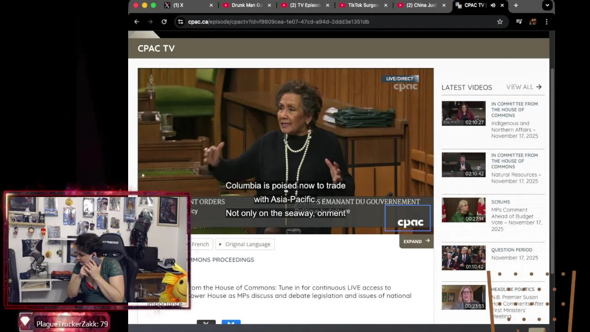This screenshot has width=590, height=332.
Task: Open VIEW ALL latest videos link
Action: (x=519, y=87)
